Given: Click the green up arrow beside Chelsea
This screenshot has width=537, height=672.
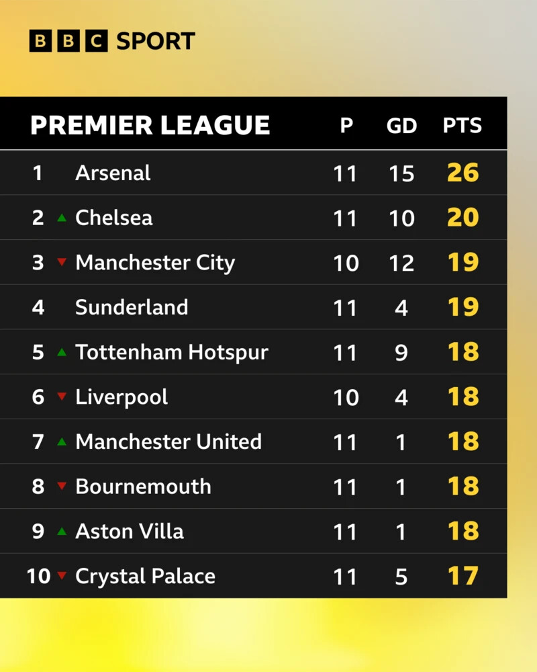Looking at the screenshot, I should click(x=62, y=218).
